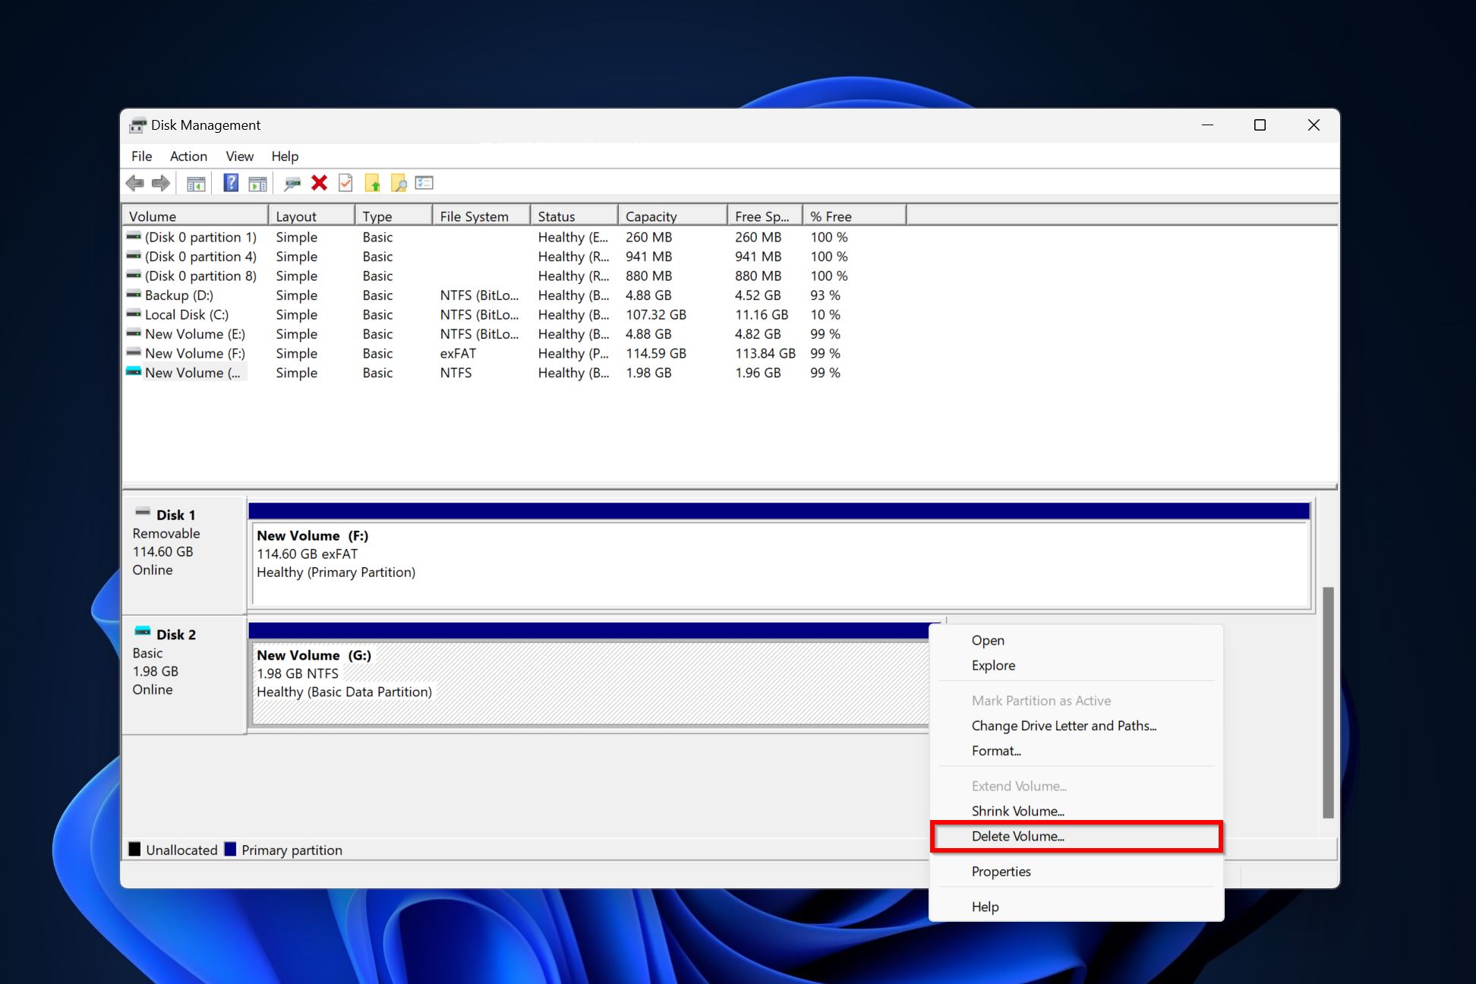Expand the Help menu in menu bar
The image size is (1476, 984).
point(283,155)
